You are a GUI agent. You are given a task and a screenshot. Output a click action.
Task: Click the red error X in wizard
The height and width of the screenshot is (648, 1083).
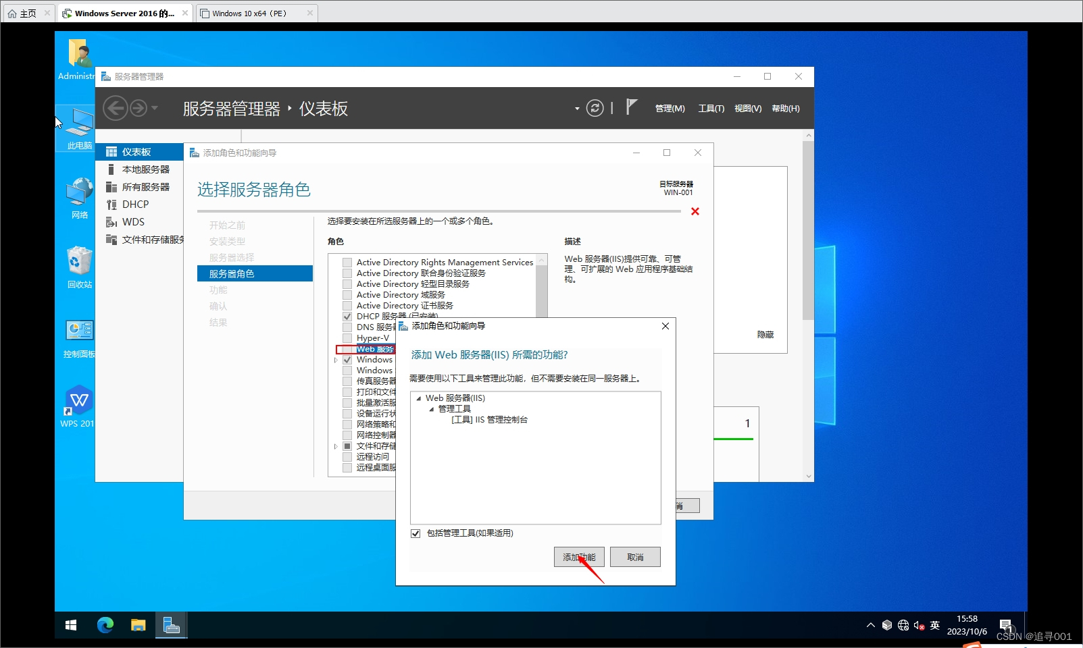[x=695, y=211]
